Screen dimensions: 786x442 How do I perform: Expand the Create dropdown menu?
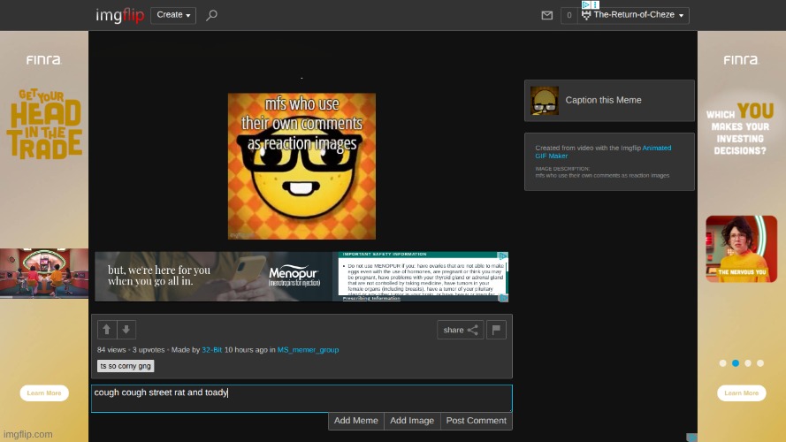[x=173, y=15]
